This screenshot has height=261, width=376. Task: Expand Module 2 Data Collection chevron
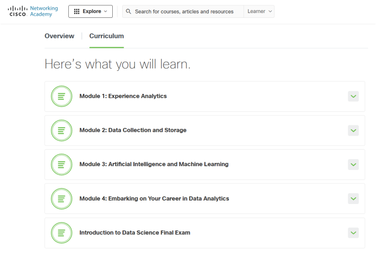353,130
